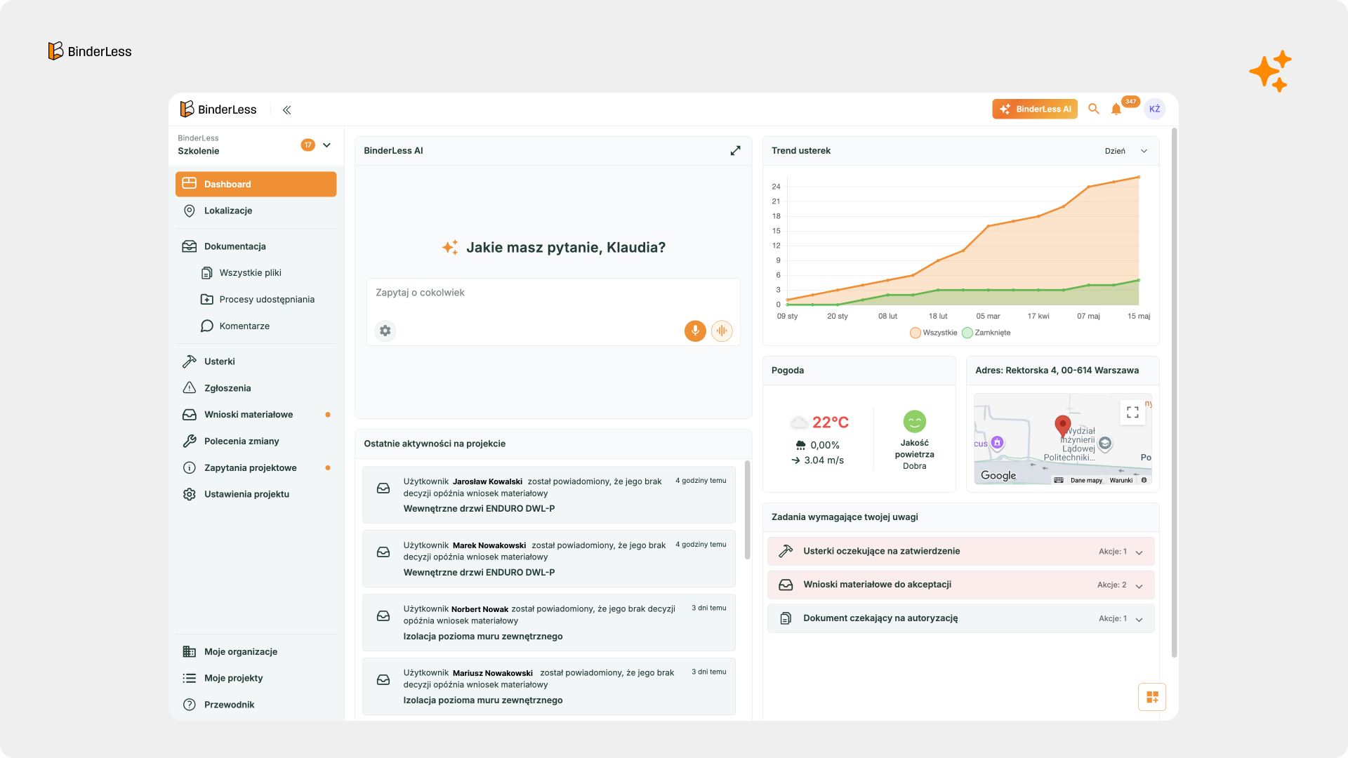
Task: Click inbox icon in Wnioski materiałowe do akceptacji
Action: click(x=786, y=585)
